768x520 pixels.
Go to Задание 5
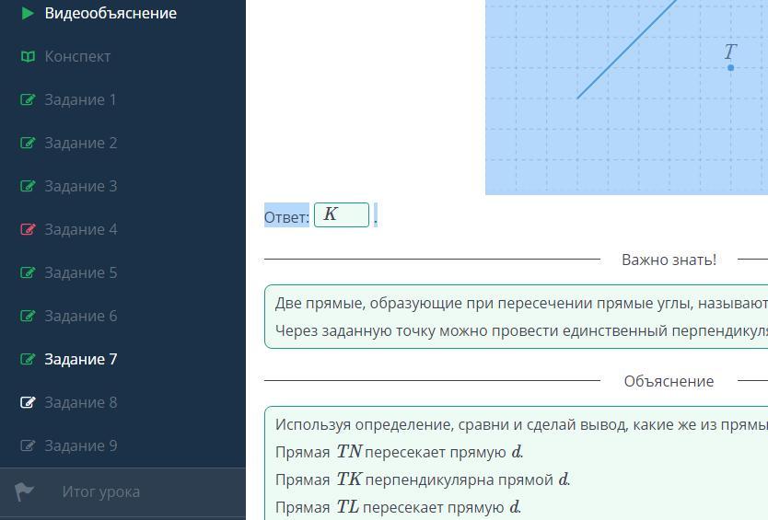pyautogui.click(x=81, y=272)
